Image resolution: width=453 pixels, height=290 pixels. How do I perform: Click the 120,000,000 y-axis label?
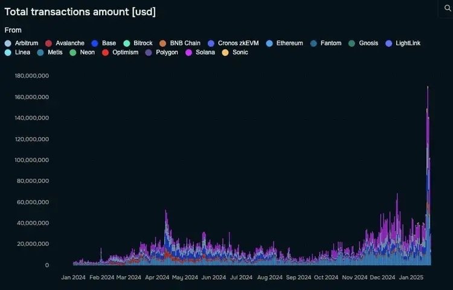(x=32, y=139)
